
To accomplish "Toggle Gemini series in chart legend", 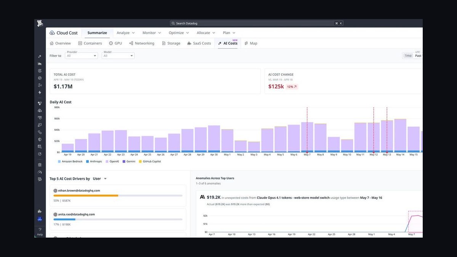I will pos(128,161).
